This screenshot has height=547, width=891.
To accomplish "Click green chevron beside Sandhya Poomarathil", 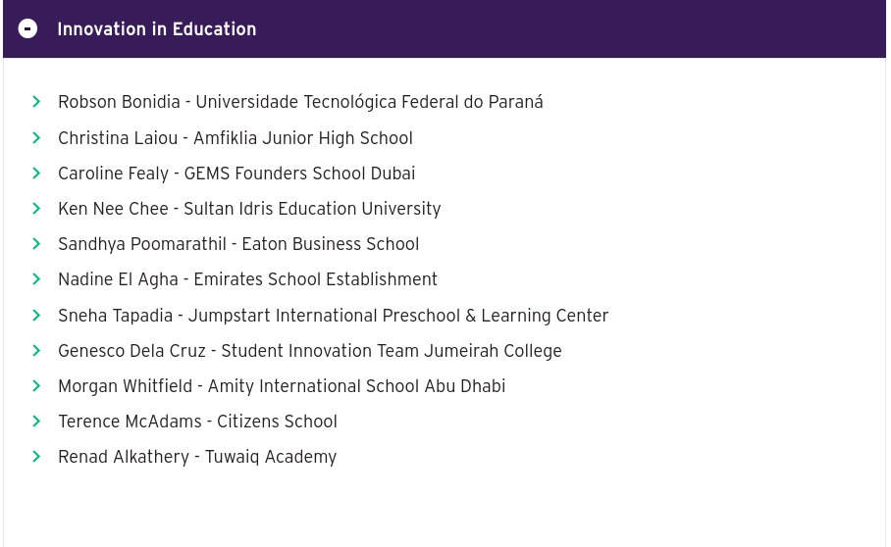I will tap(36, 244).
